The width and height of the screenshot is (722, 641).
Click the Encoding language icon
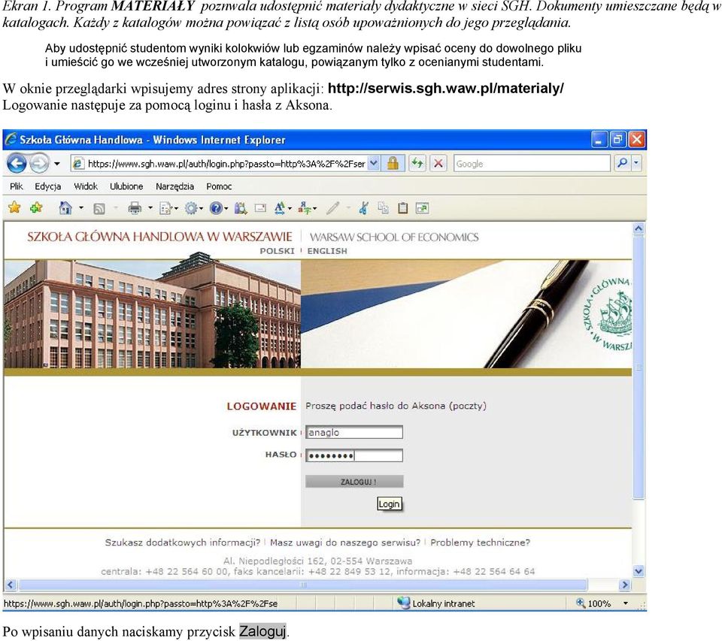305,208
